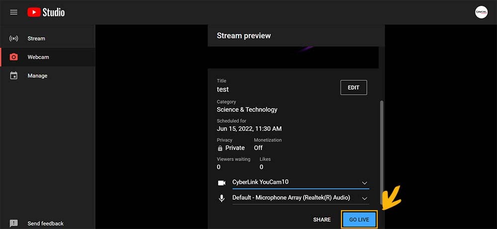
Task: Open the CyberLink account avatar menu
Action: (x=481, y=12)
